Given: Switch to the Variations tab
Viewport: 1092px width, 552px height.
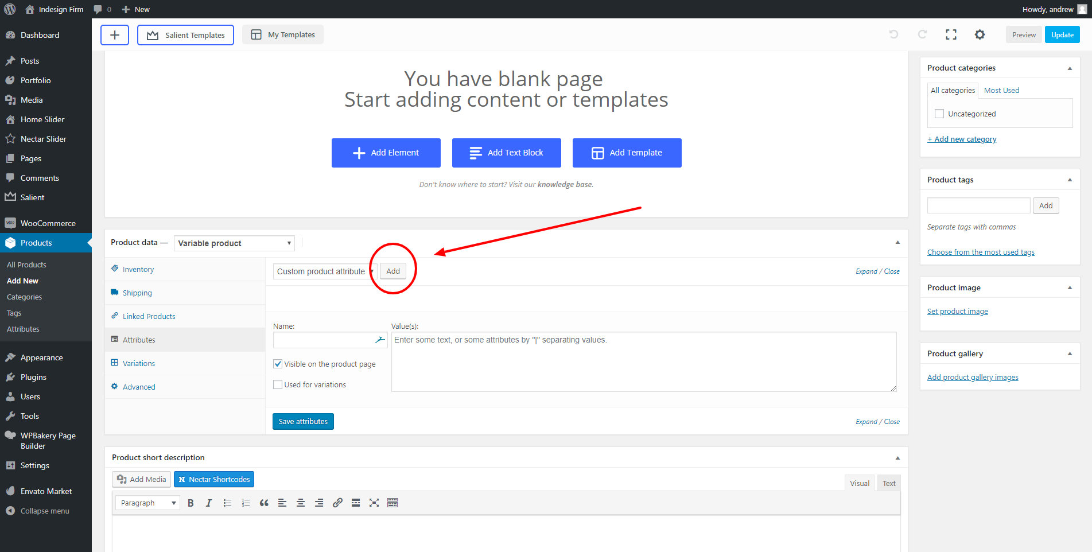Looking at the screenshot, I should point(139,363).
